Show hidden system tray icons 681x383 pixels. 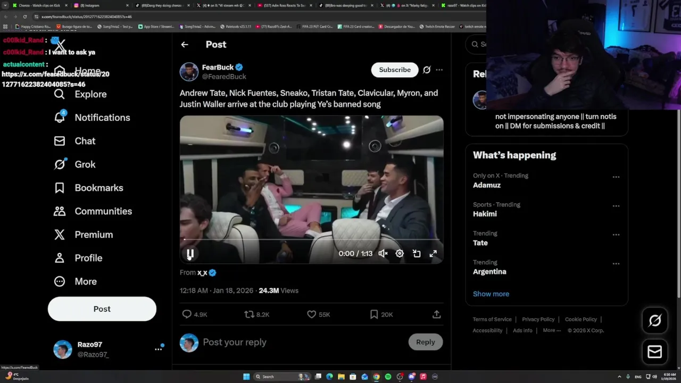point(619,377)
